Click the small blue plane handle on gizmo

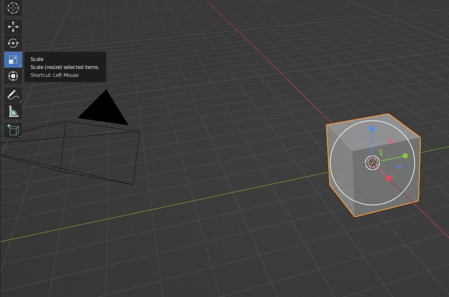(x=399, y=167)
